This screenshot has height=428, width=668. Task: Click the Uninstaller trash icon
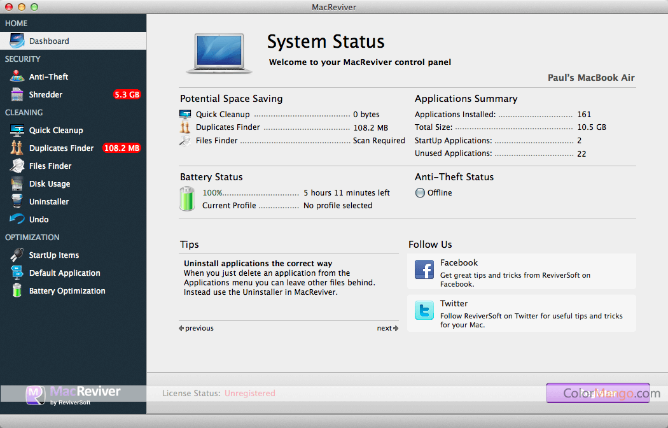point(17,202)
